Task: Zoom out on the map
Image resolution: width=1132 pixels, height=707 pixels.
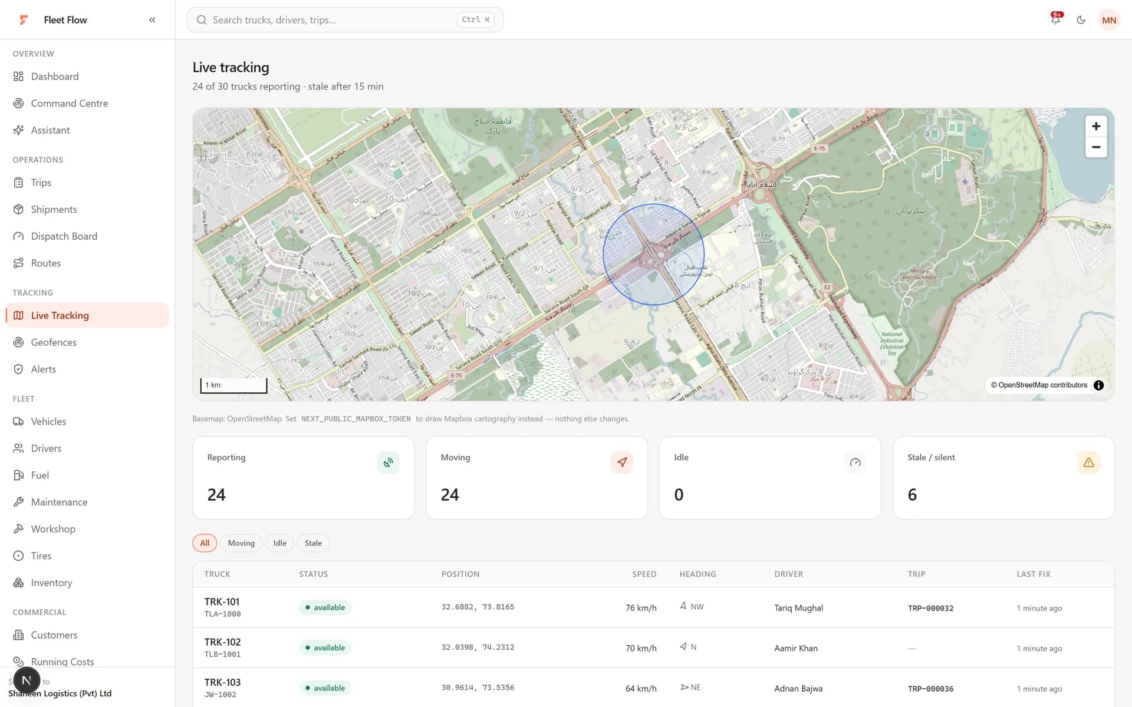Action: click(1096, 147)
